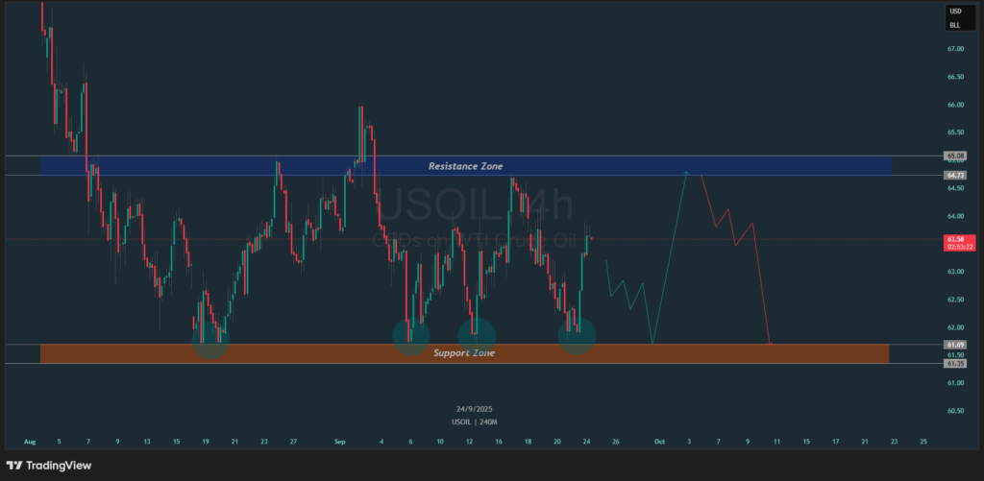
Task: Click the support circle marker near Sep 12
Action: tap(477, 334)
